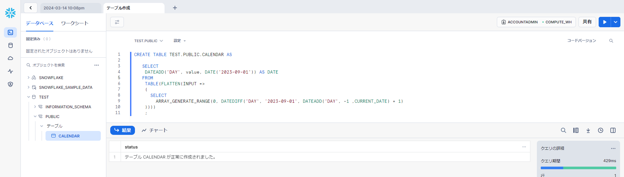Run the query with play button
This screenshot has width=624, height=177.
tap(604, 22)
